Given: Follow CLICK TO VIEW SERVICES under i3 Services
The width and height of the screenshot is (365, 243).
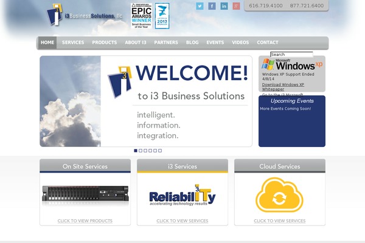Looking at the screenshot, I should pyautogui.click(x=182, y=221).
